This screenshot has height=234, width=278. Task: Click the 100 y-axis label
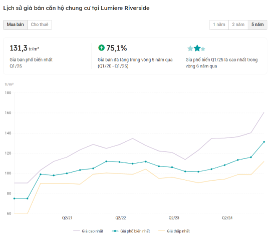coord(8,173)
